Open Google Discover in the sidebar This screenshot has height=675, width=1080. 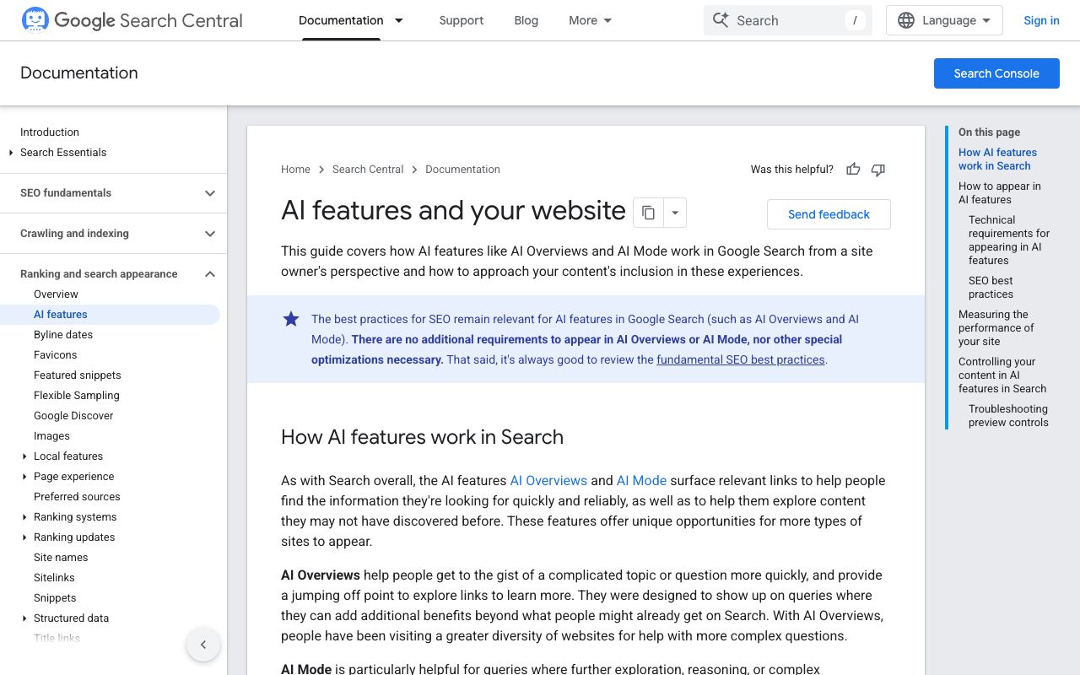[73, 416]
